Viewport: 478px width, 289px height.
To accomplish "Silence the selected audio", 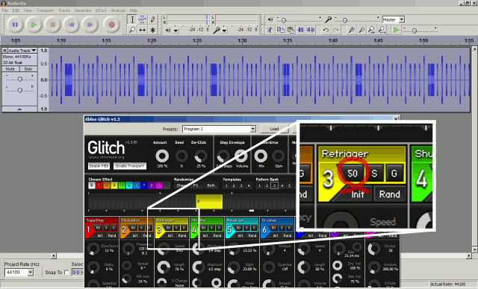I will pyautogui.click(x=311, y=30).
